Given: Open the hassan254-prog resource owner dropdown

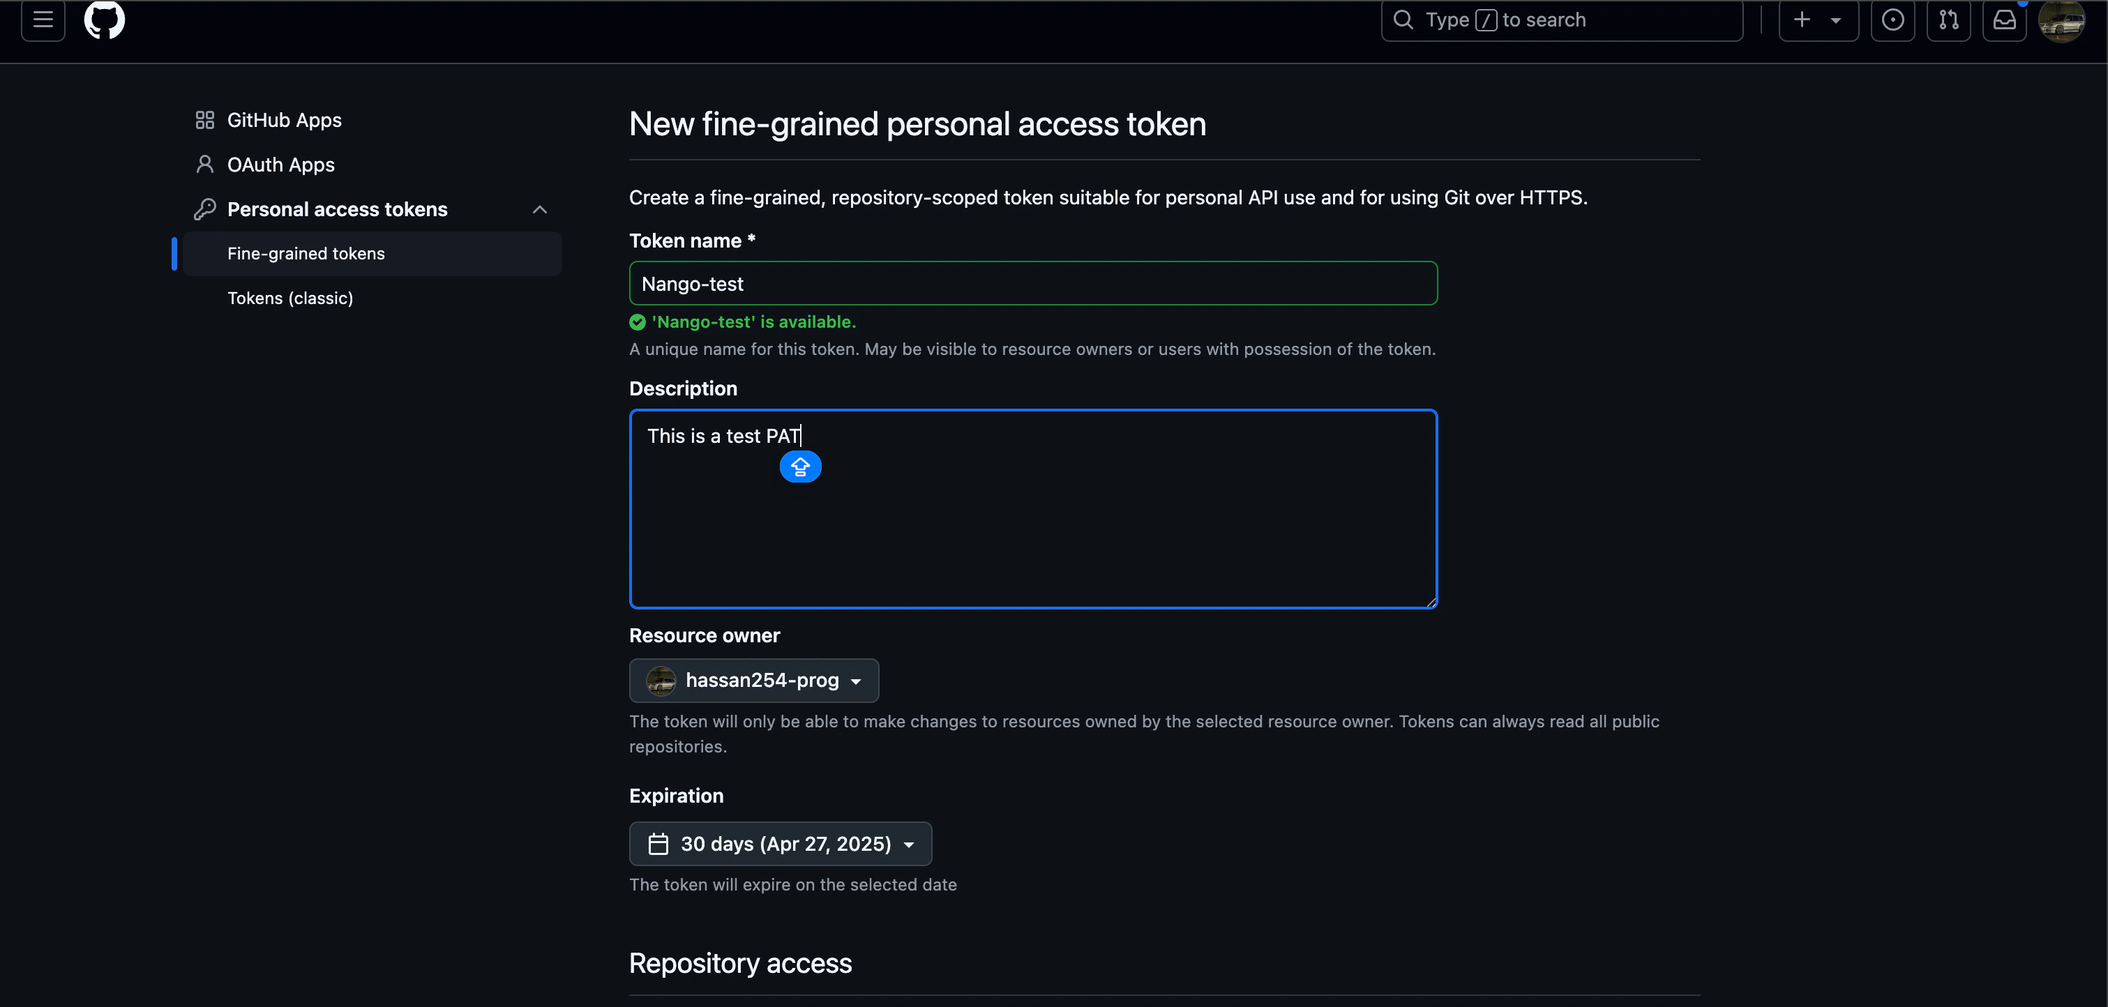Looking at the screenshot, I should point(753,681).
